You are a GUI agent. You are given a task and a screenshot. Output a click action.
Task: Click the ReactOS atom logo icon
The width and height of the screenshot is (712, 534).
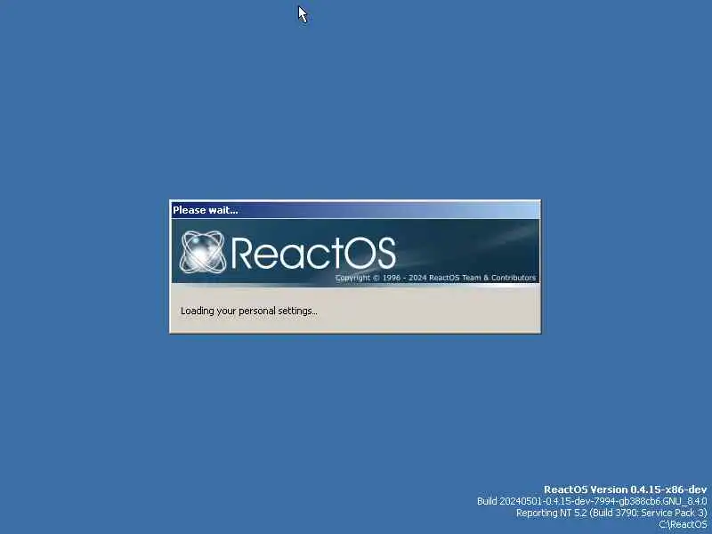203,252
